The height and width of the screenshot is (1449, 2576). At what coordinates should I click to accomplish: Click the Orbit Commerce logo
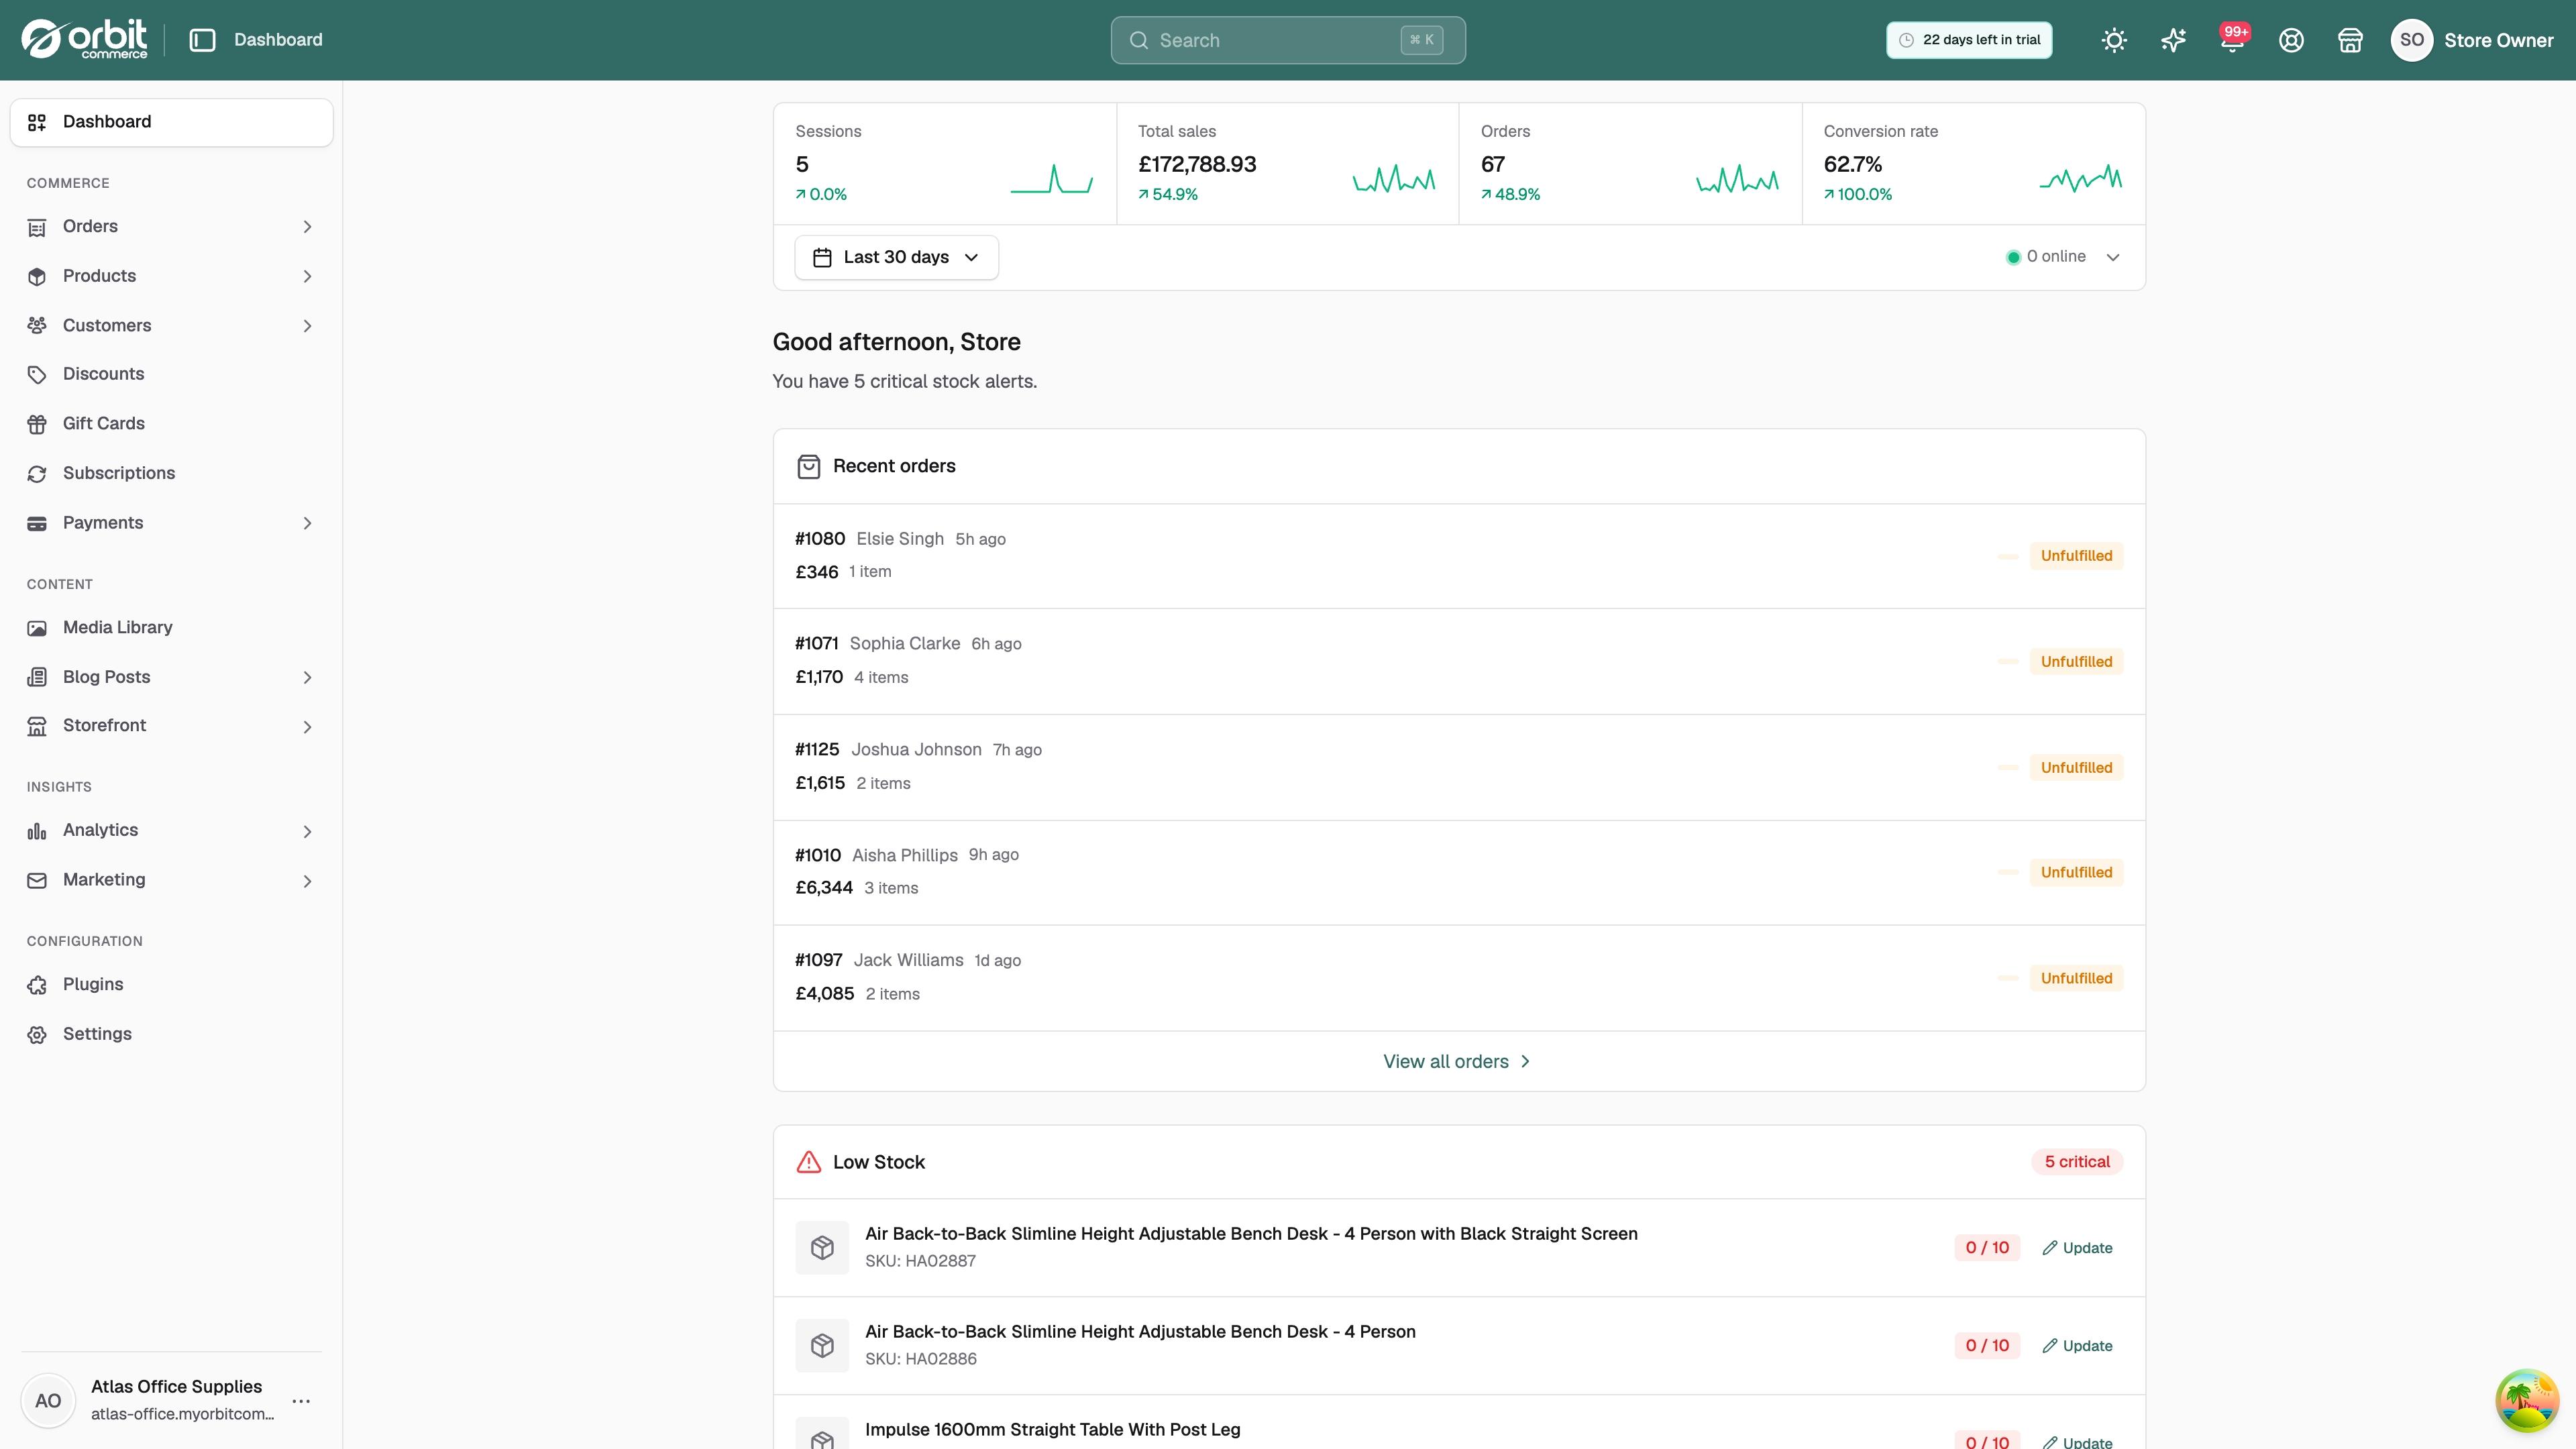[x=84, y=40]
